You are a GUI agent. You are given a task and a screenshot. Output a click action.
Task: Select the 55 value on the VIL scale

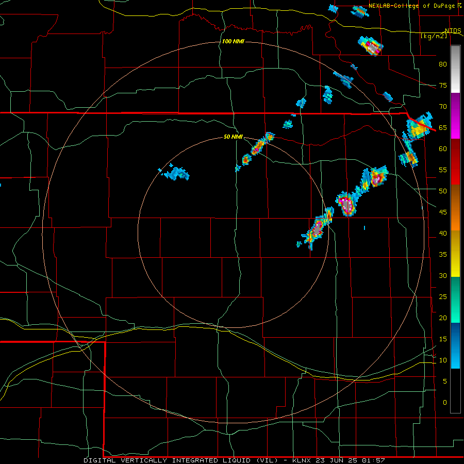[x=443, y=170]
